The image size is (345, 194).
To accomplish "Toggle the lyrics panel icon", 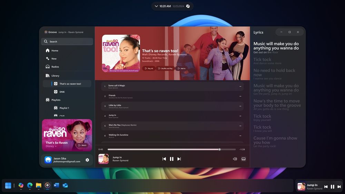I will tap(243, 159).
